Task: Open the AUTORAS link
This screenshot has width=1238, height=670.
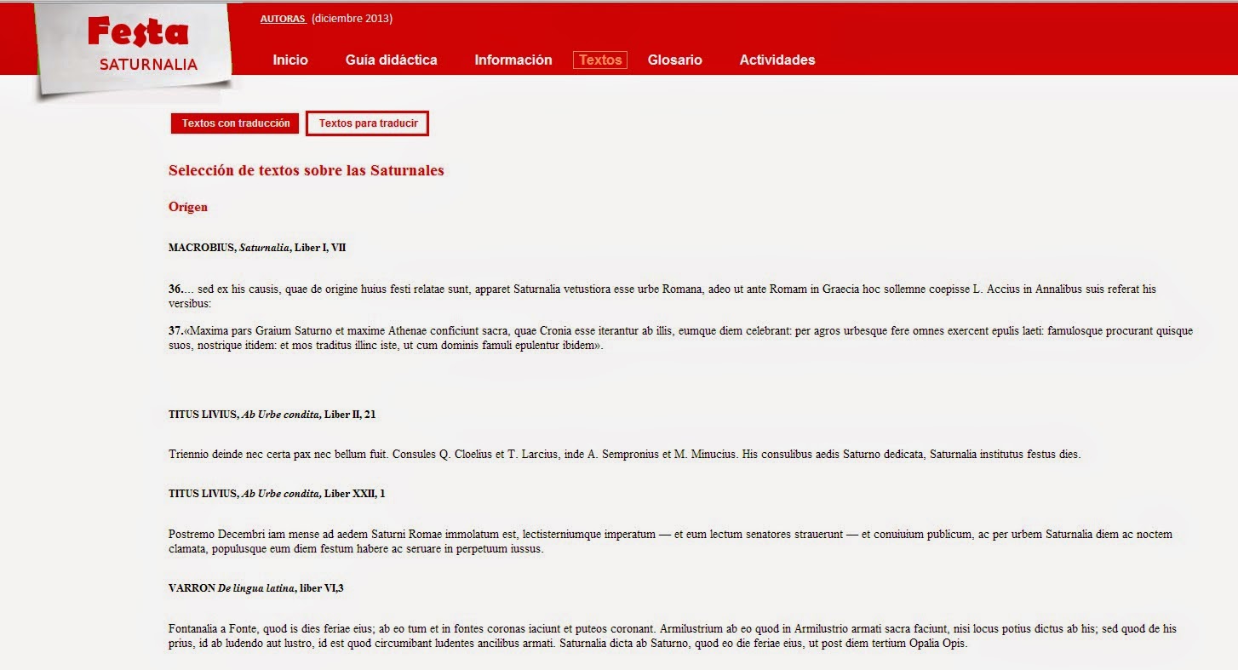Action: (283, 19)
